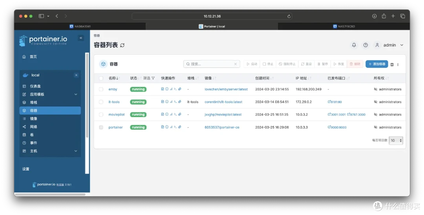Go back in Safari
Screen dimensions: 424x215
click(x=57, y=16)
